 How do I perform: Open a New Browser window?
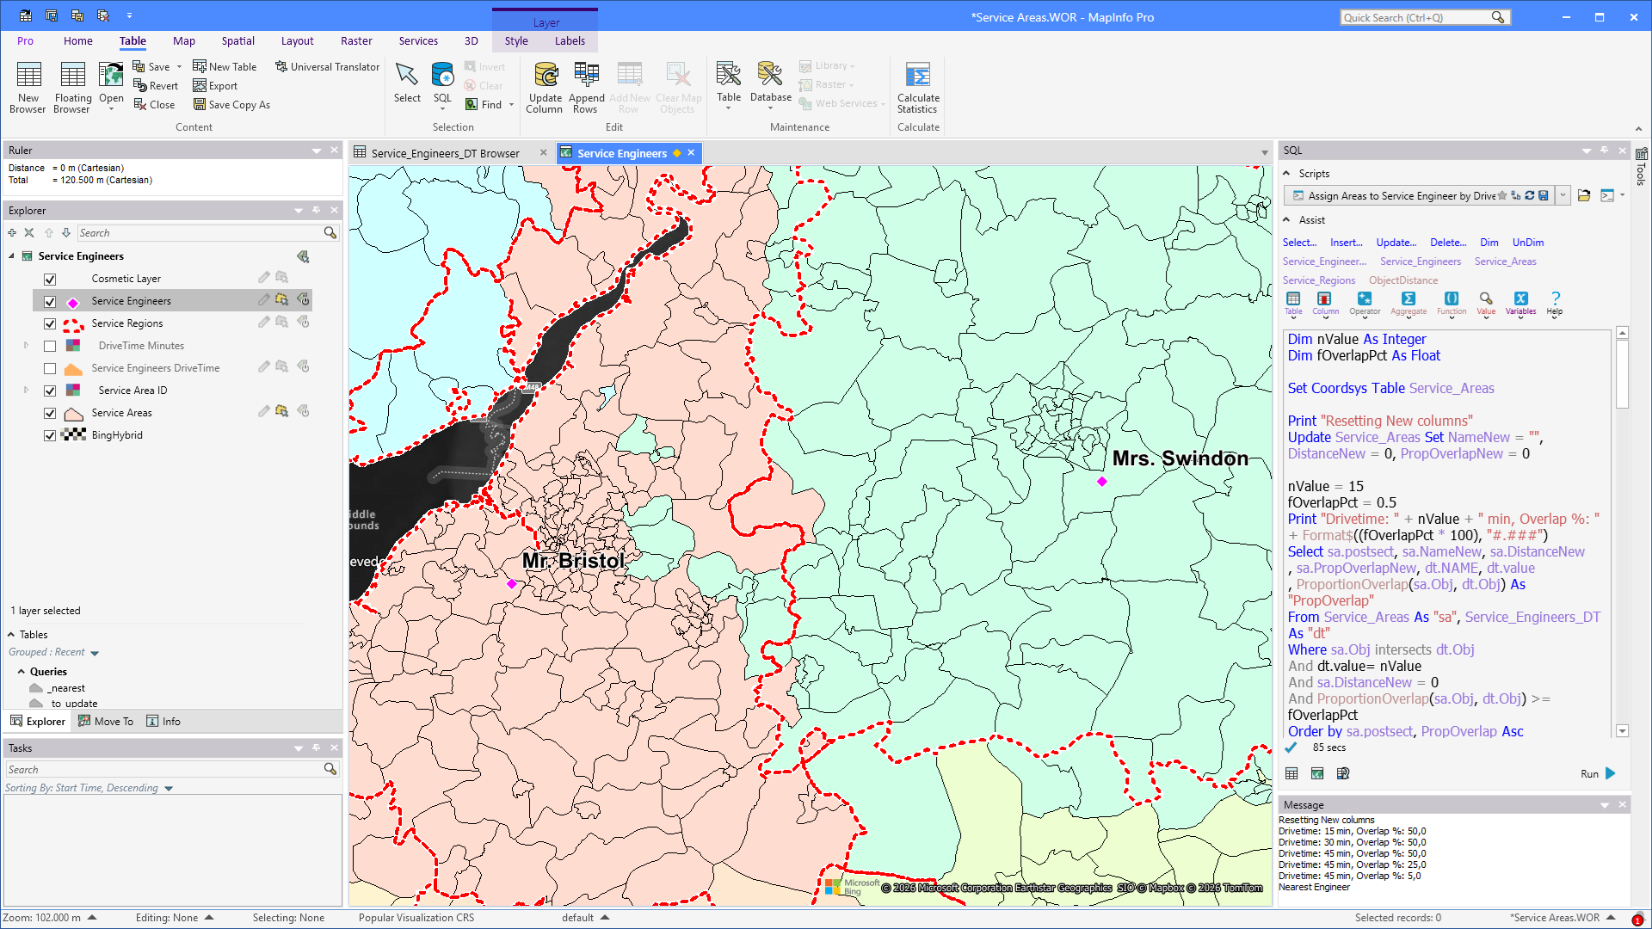pyautogui.click(x=28, y=87)
